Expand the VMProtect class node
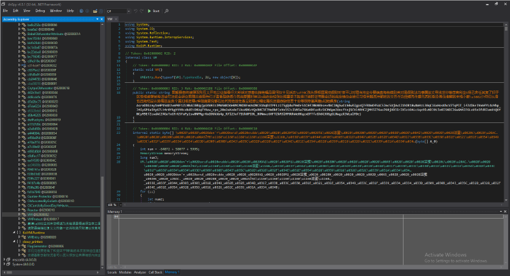 (18, 220)
